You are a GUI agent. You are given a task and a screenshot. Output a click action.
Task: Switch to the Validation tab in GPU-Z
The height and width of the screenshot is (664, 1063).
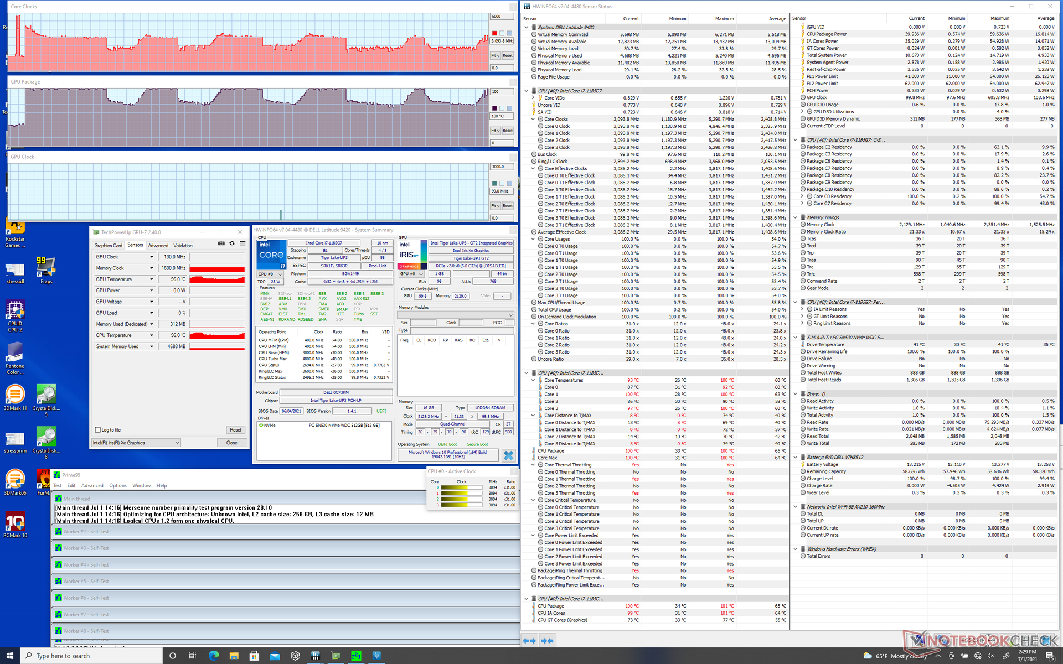(x=183, y=245)
